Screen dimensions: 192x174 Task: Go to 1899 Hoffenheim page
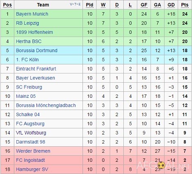[x=34, y=32]
